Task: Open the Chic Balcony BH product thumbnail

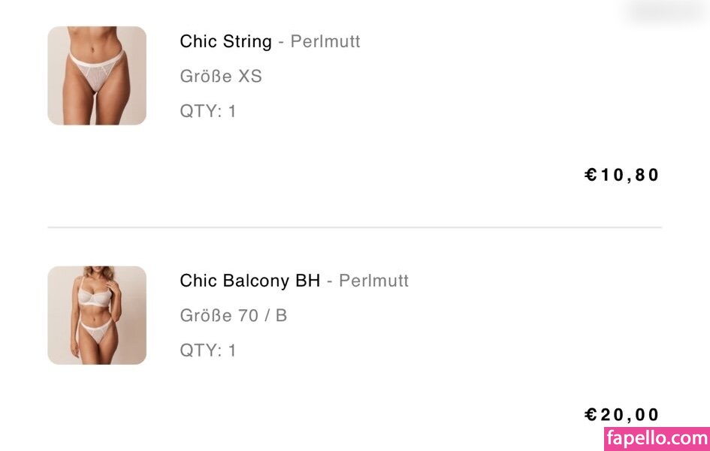Action: click(x=97, y=315)
